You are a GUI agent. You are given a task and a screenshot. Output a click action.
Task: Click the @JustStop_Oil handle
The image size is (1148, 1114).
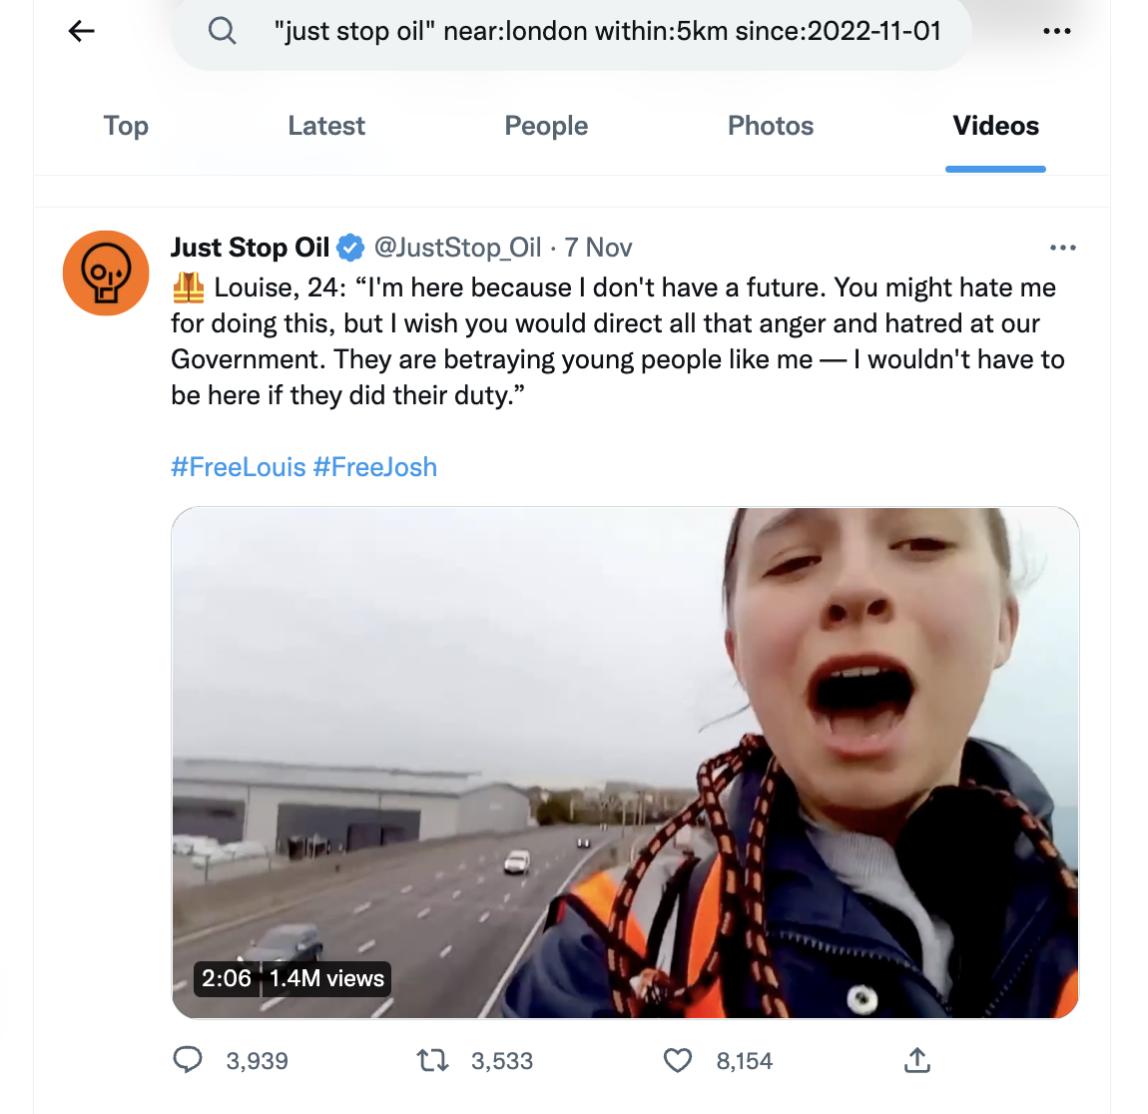(457, 248)
